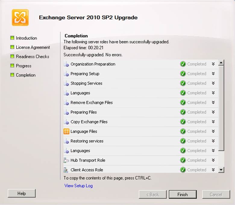Select the License Agreement wizard step
Image resolution: width=235 pixels, height=205 pixels.
click(x=33, y=47)
